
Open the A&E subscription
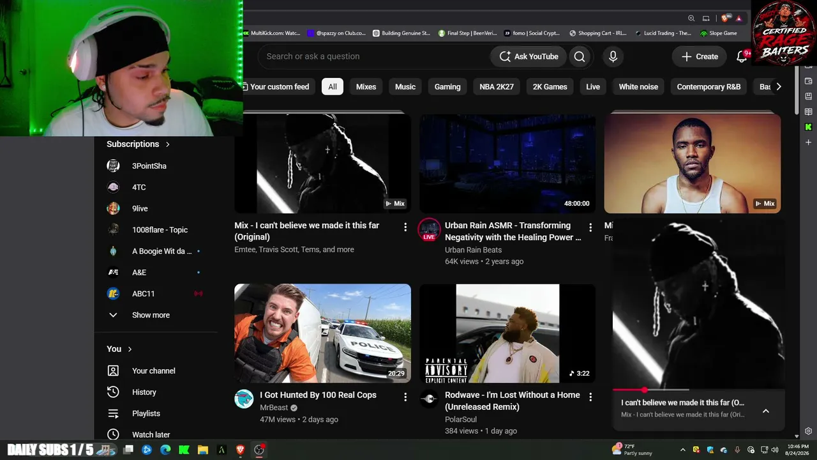pos(154,272)
